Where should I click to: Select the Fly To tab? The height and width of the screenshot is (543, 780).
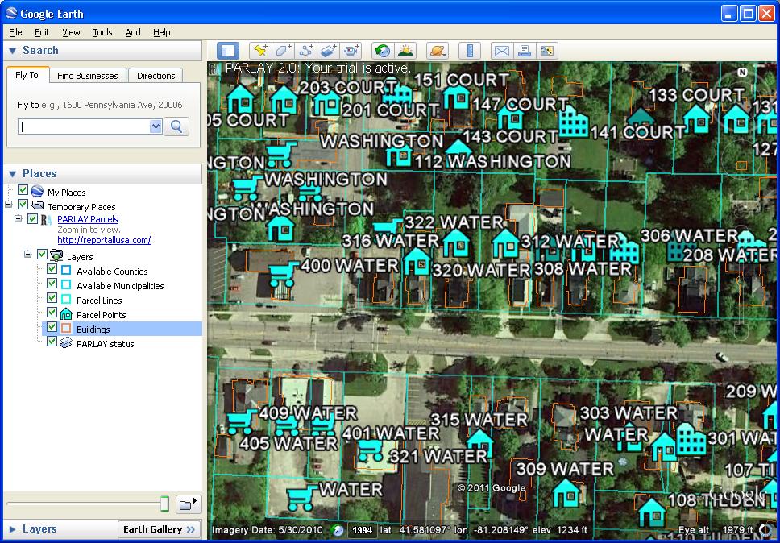tap(27, 75)
